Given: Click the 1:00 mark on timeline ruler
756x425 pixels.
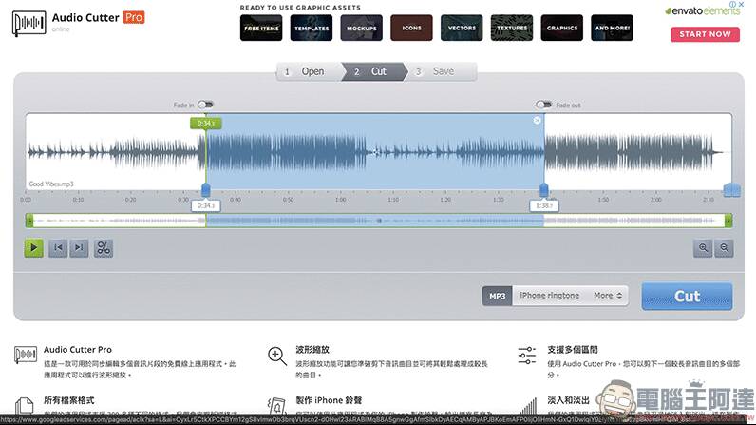Looking at the screenshot, I should click(340, 200).
